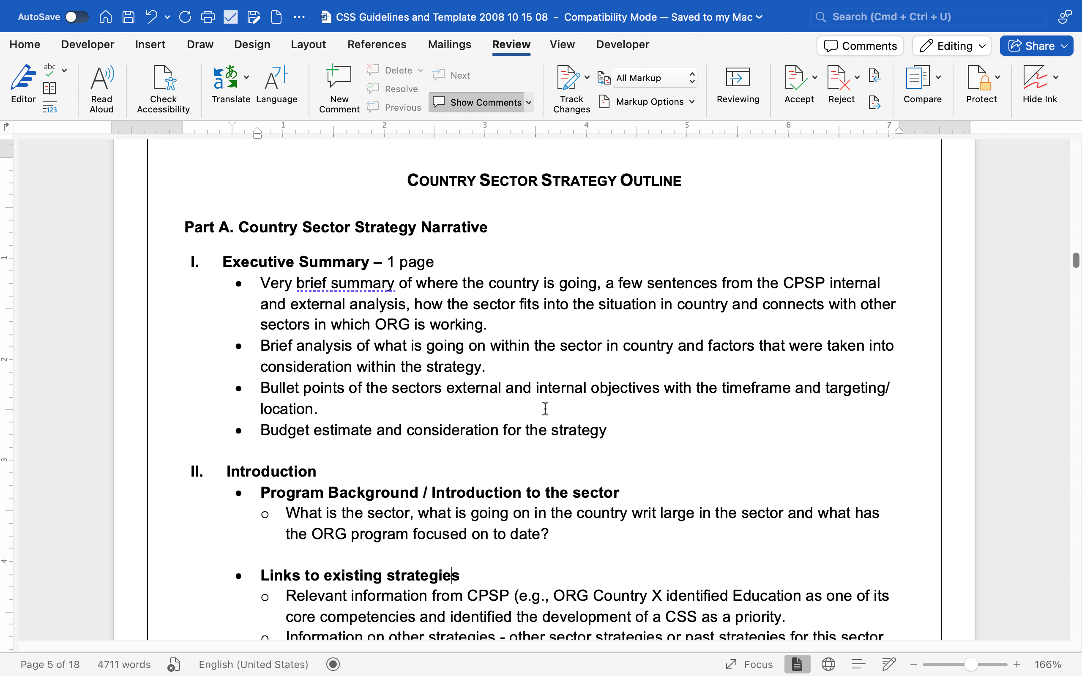1082x676 pixels.
Task: Open the Markup Options menu
Action: [648, 102]
